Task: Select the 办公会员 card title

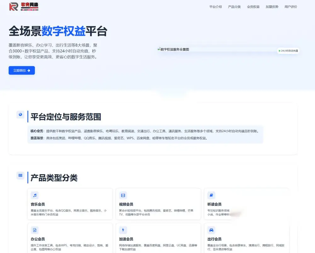Action: click(x=38, y=239)
